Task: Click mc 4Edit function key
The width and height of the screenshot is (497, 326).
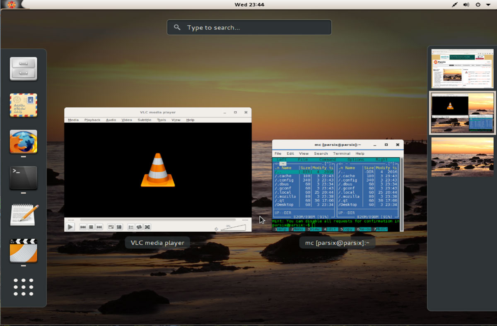Action: [x=331, y=229]
